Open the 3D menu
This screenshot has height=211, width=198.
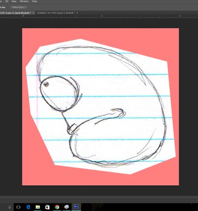7,1
